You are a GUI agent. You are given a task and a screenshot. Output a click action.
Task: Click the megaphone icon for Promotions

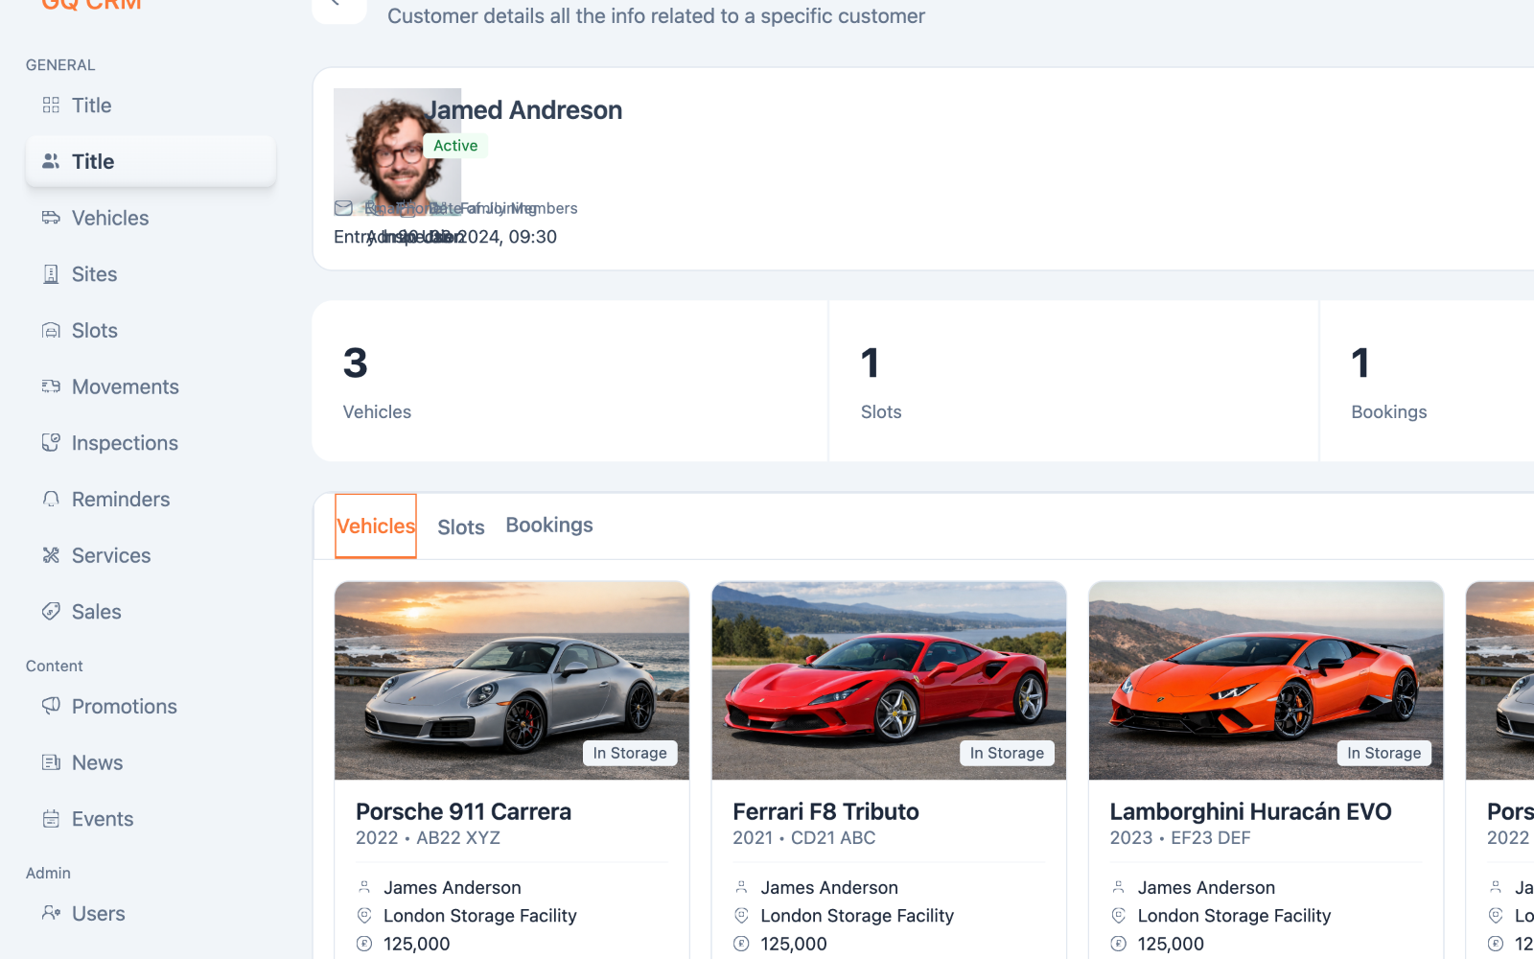pyautogui.click(x=51, y=707)
